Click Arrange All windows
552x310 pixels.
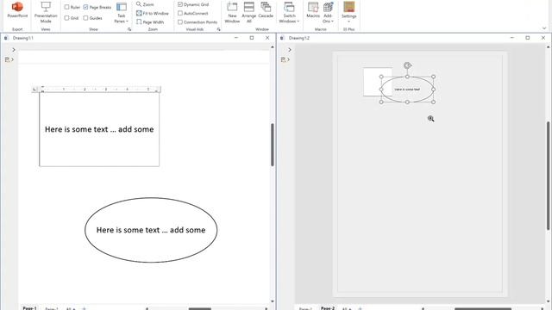point(249,12)
